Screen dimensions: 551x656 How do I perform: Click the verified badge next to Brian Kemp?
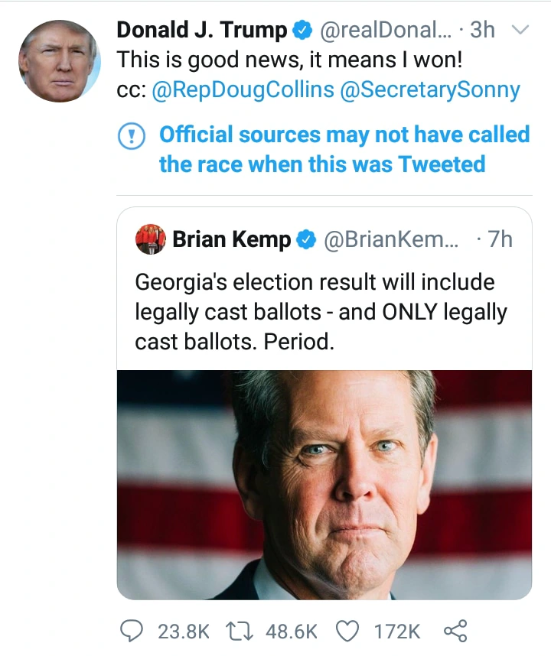point(306,239)
